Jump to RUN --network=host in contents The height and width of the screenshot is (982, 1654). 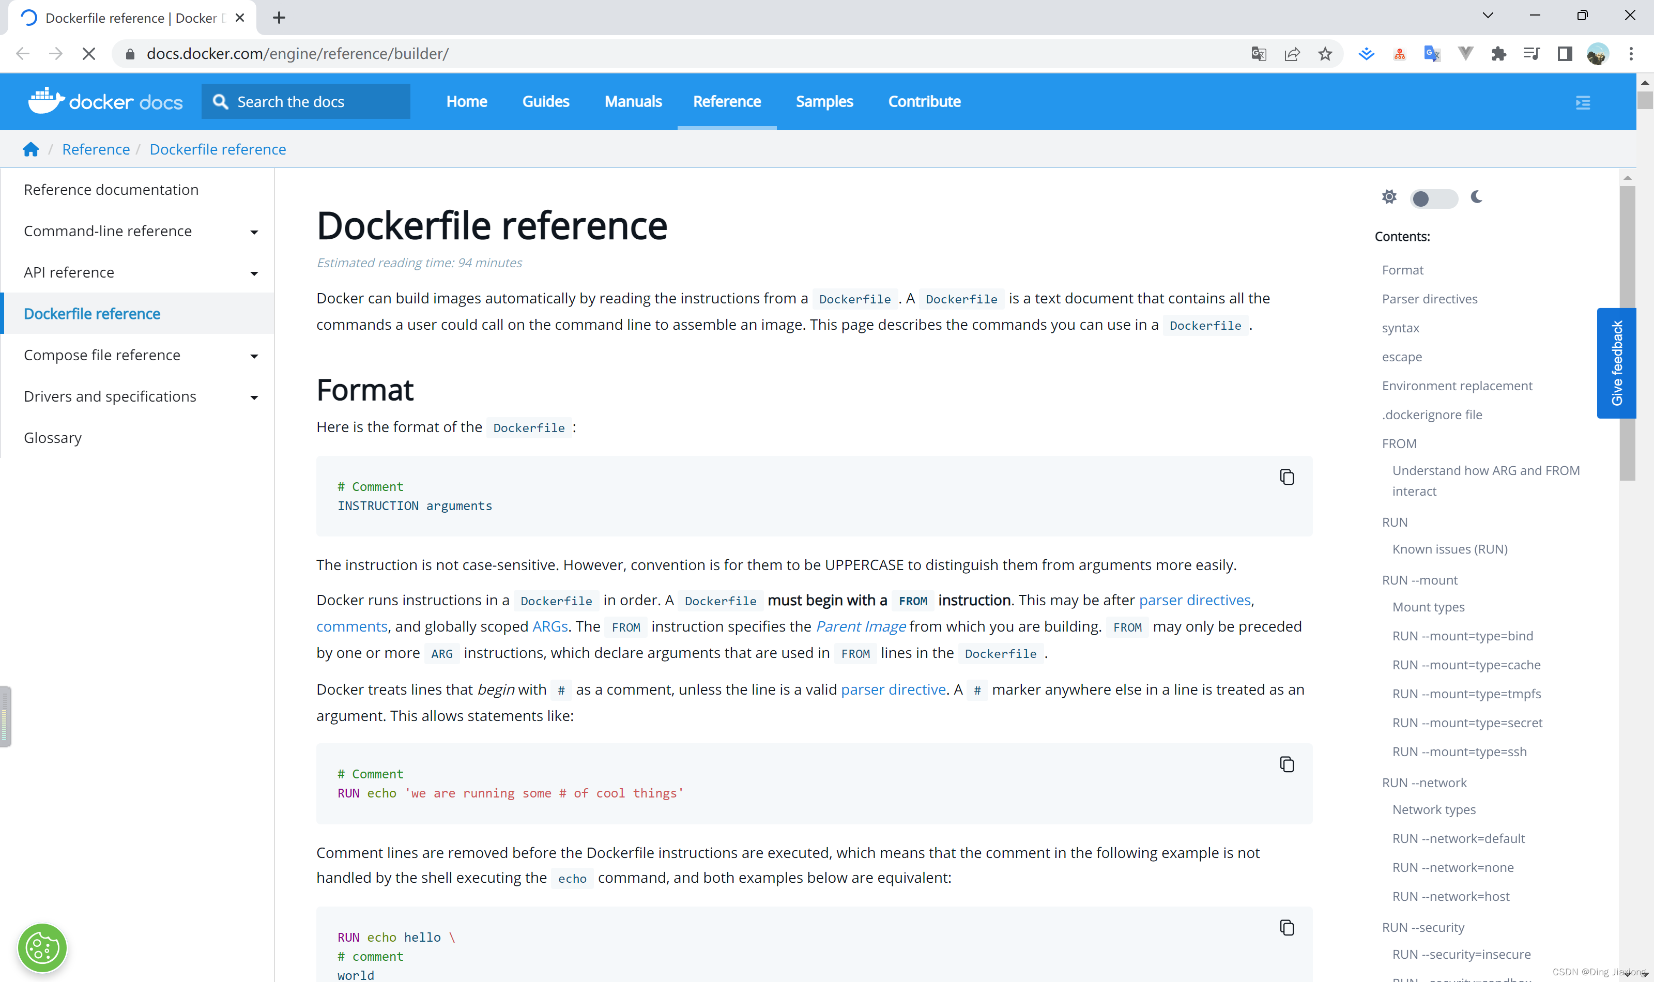pos(1451,897)
